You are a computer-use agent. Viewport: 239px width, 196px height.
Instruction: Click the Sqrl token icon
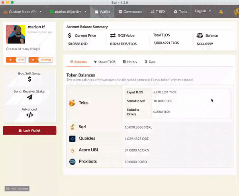72,127
